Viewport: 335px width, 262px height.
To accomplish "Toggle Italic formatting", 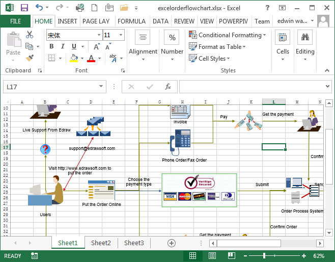I will (63, 46).
